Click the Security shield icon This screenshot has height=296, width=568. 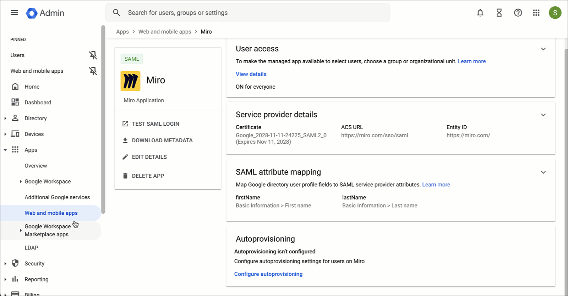click(15, 263)
